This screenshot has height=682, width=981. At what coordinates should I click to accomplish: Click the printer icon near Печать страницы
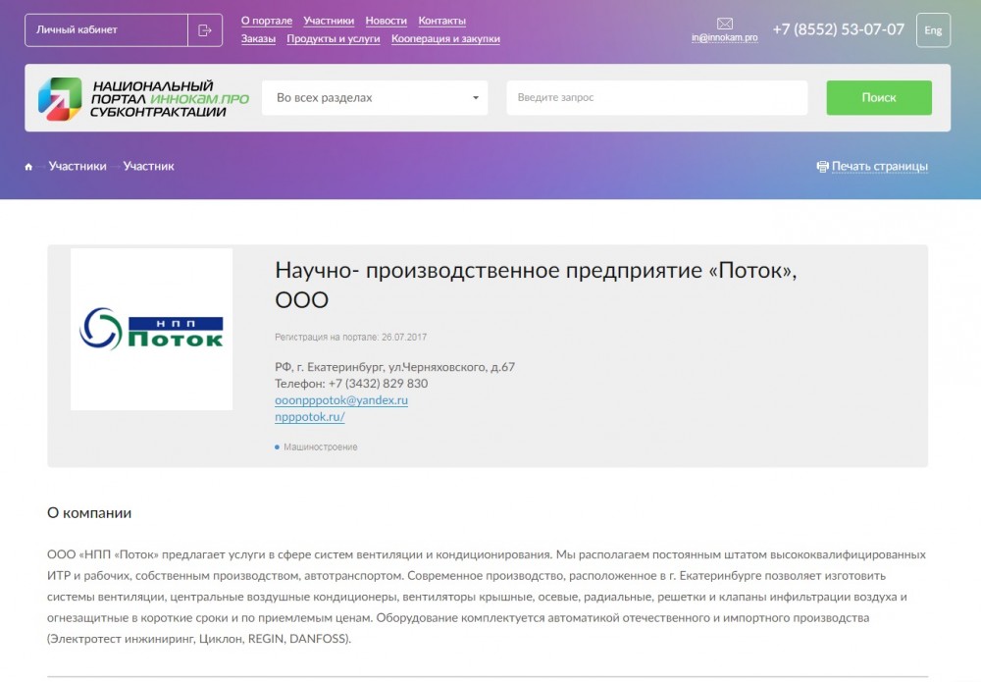pyautogui.click(x=822, y=167)
